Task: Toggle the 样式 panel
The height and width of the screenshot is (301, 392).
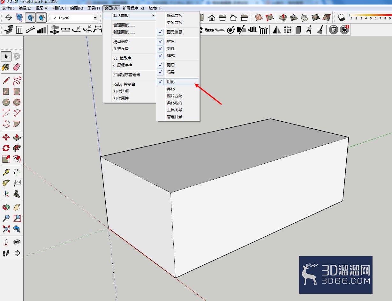Action: point(178,55)
